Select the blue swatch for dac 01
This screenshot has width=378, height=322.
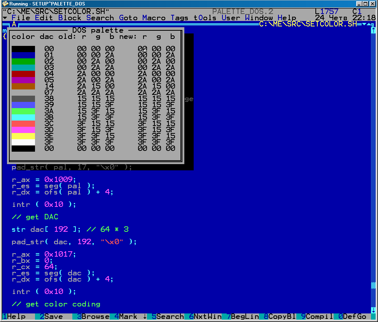click(x=23, y=55)
